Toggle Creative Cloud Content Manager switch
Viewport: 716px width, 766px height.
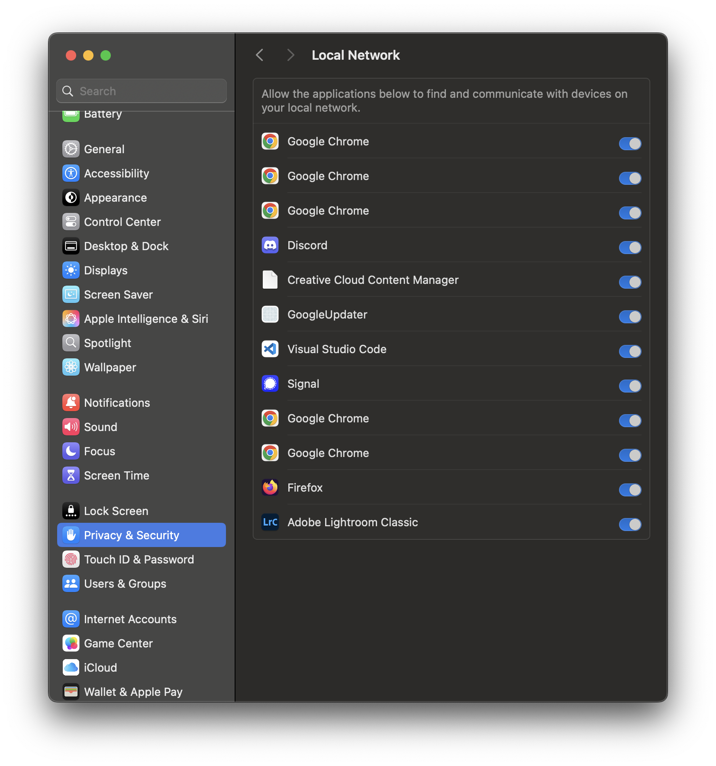(x=630, y=282)
